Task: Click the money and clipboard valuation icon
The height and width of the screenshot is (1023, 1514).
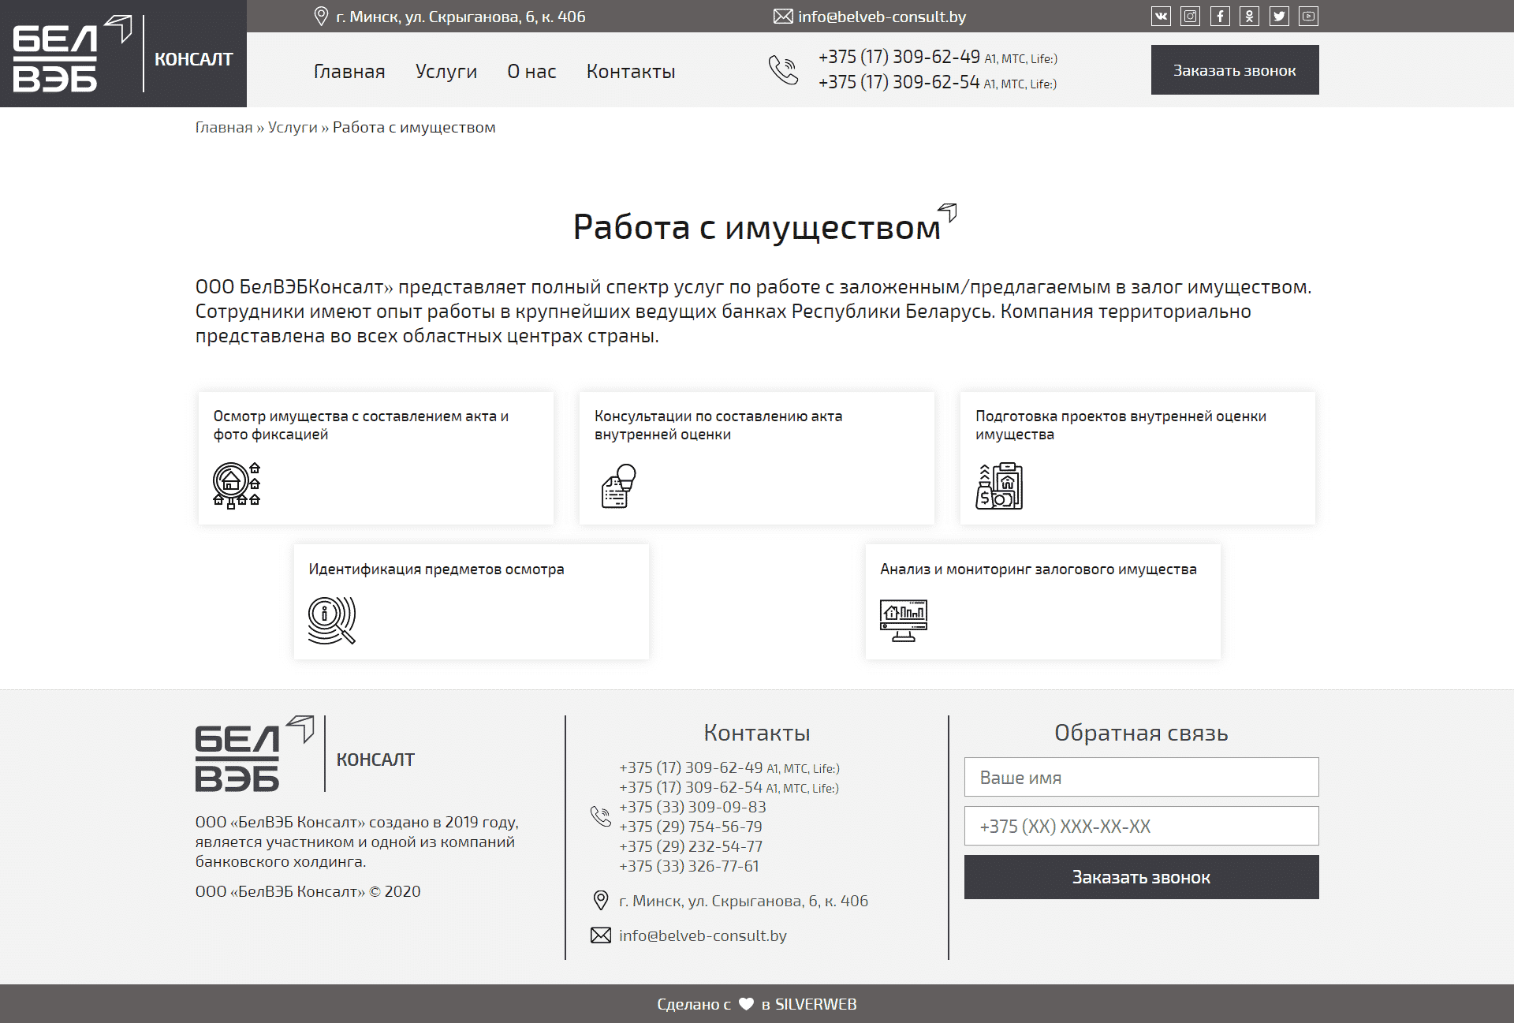Action: (x=999, y=486)
